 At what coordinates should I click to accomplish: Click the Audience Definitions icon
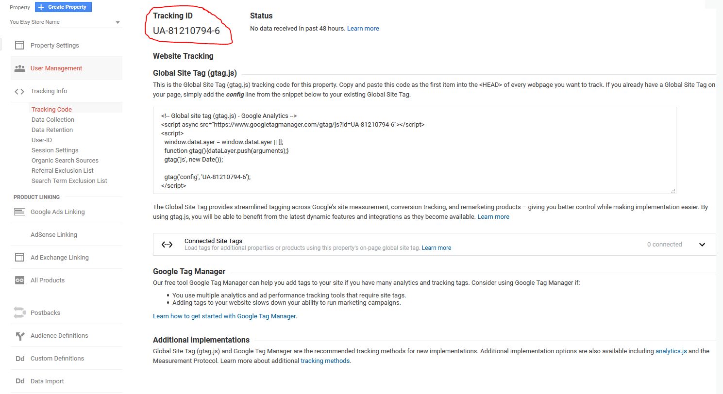tap(19, 336)
